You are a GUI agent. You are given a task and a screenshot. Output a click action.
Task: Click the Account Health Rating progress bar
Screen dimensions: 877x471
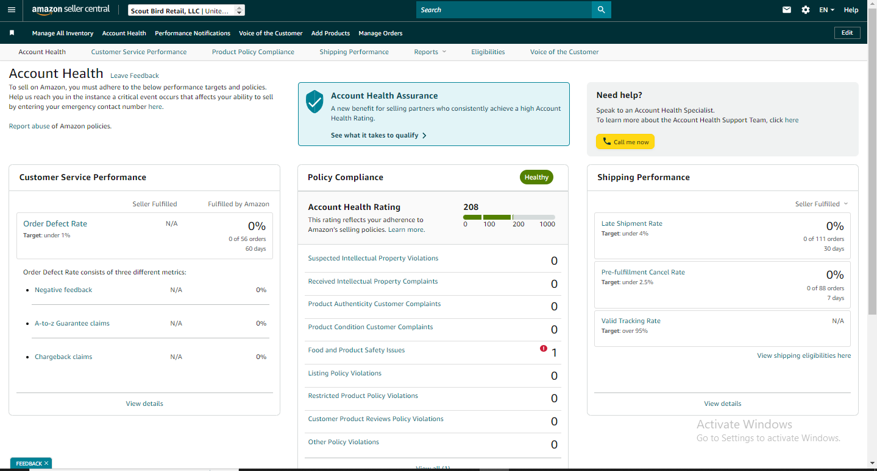coord(509,217)
